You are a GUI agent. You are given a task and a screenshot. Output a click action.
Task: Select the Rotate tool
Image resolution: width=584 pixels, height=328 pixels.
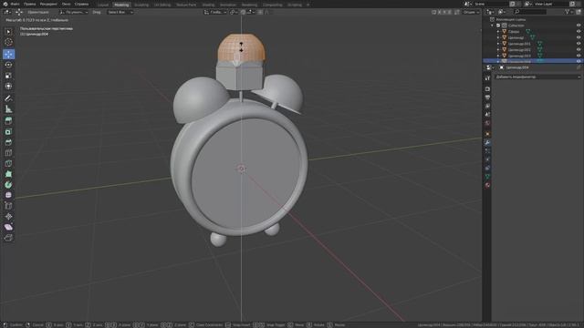click(8, 65)
